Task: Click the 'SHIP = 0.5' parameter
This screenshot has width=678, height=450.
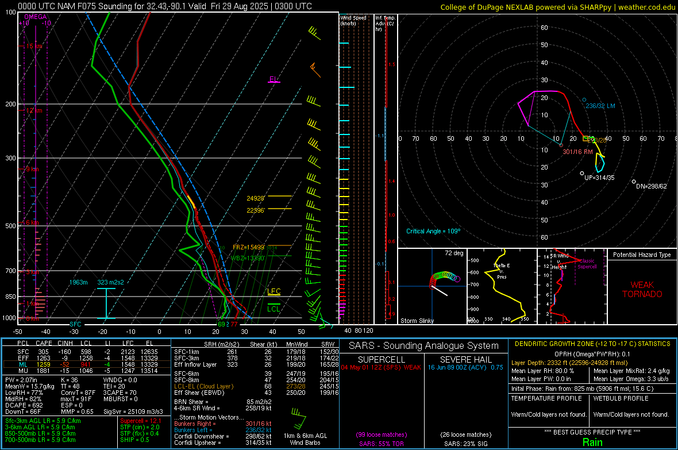Action: (x=135, y=440)
